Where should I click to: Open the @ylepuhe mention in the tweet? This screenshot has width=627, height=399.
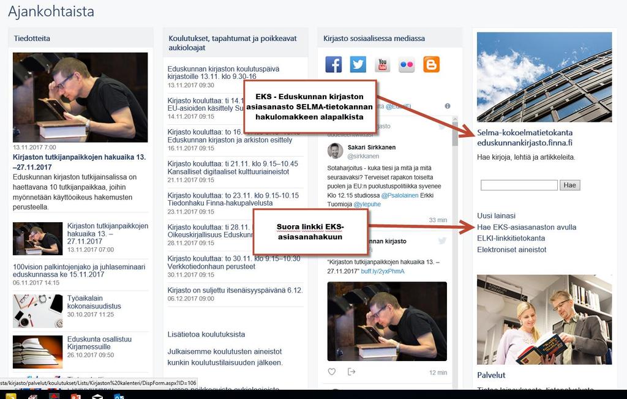(x=367, y=204)
